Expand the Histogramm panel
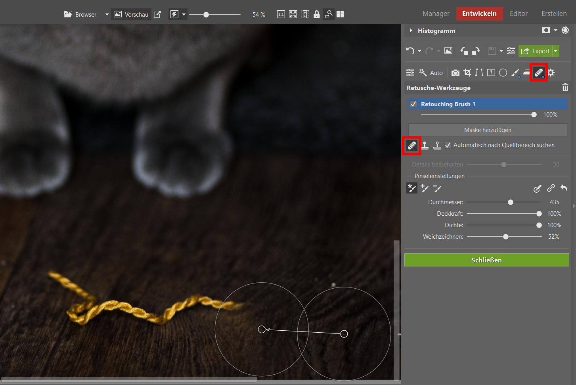The width and height of the screenshot is (576, 385). pos(411,31)
